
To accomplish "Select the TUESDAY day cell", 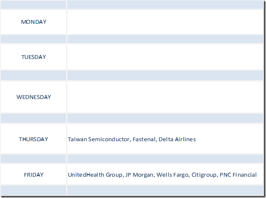I will (x=33, y=57).
